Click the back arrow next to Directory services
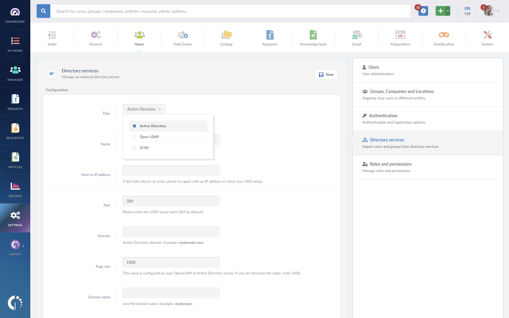509x318 pixels. [51, 73]
